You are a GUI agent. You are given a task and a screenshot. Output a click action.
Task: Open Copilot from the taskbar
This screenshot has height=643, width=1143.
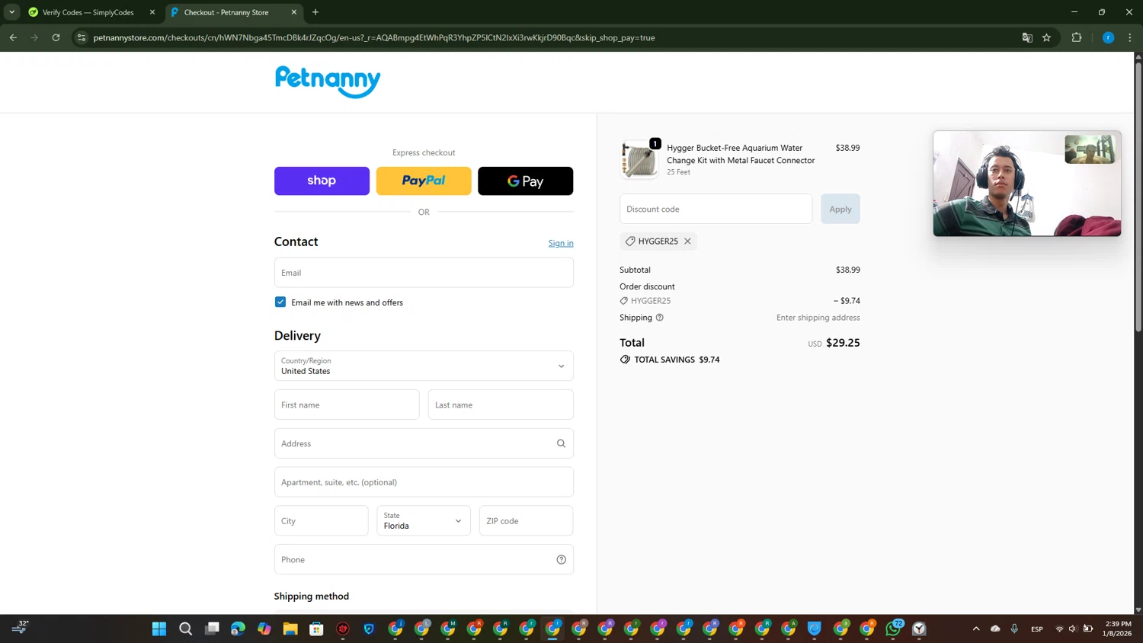(264, 629)
